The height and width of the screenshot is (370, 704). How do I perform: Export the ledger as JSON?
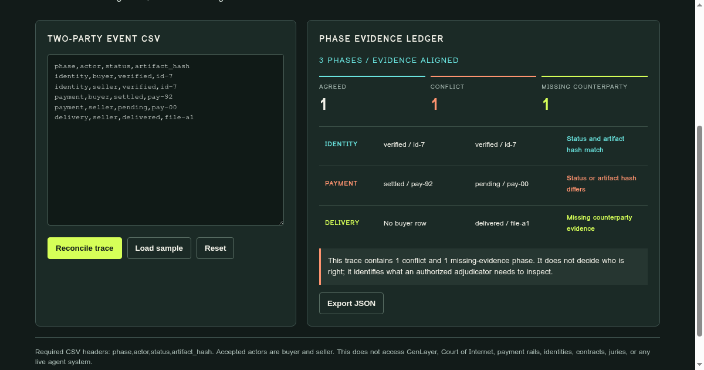351,303
